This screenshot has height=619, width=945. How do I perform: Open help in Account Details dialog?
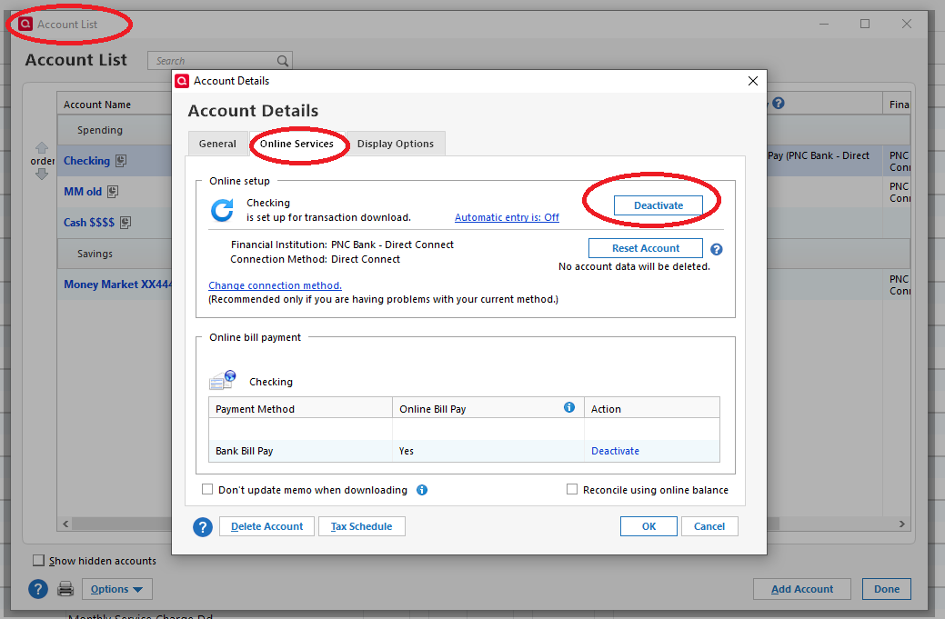point(203,527)
